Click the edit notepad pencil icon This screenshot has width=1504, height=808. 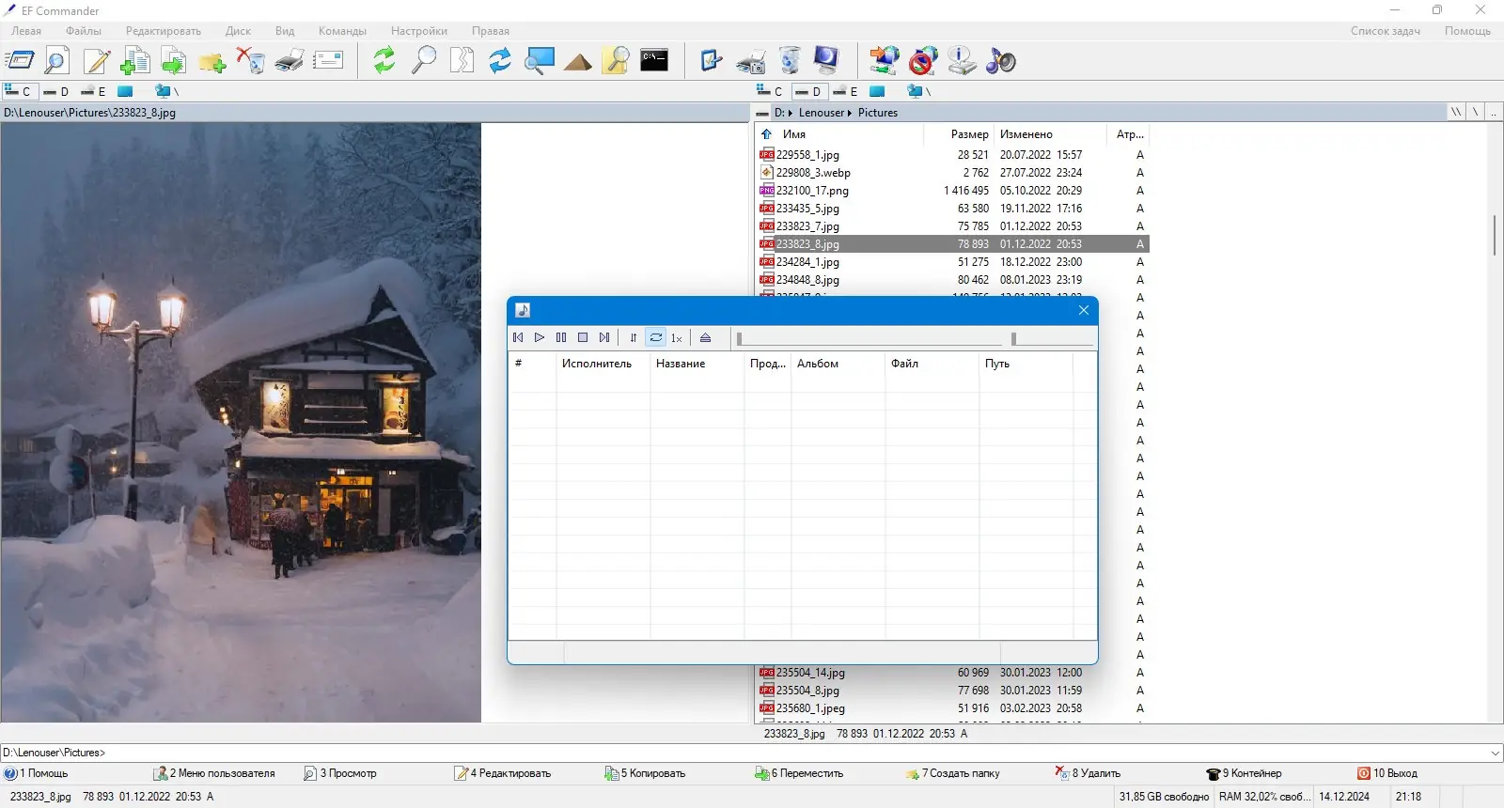click(x=97, y=61)
